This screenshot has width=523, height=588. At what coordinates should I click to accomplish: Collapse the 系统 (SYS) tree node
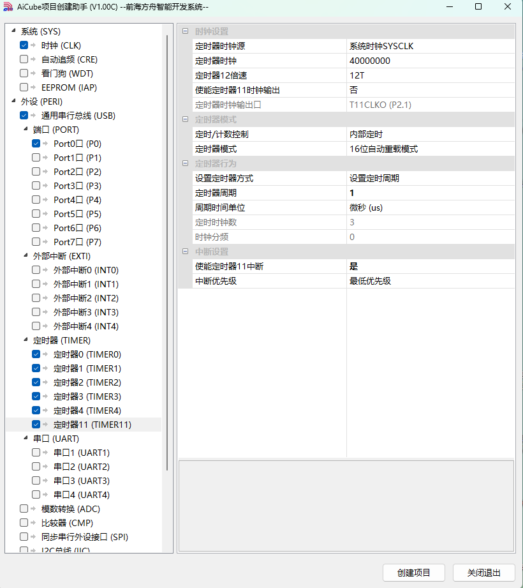coord(13,31)
